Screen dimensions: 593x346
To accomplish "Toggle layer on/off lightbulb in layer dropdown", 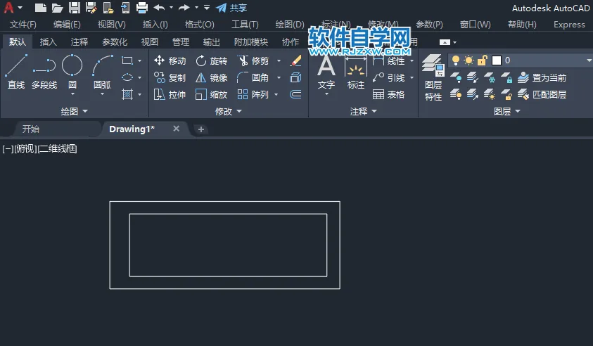I will pyautogui.click(x=456, y=60).
